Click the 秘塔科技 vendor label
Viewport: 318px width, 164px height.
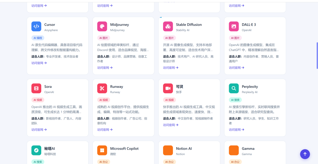[x=50, y=154]
